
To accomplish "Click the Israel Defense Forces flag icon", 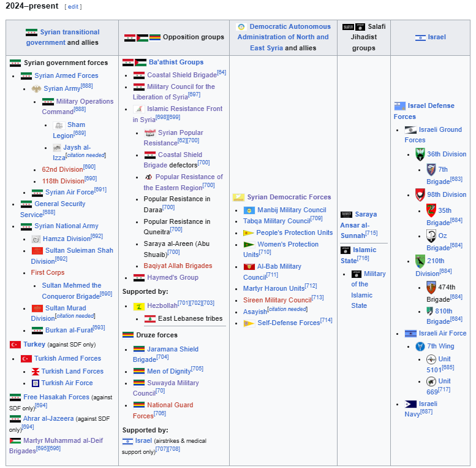I will pos(400,106).
